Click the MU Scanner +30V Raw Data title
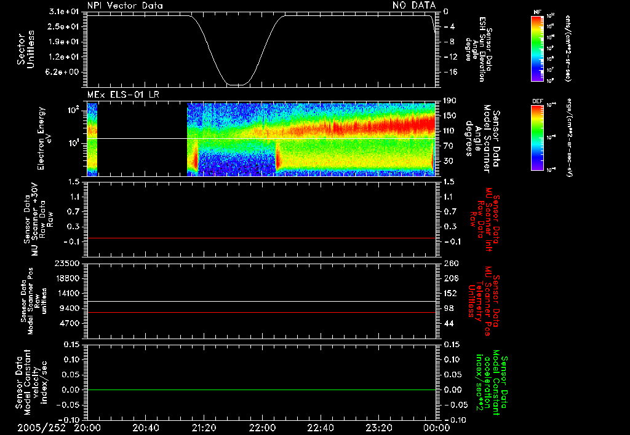The image size is (630, 435). (x=38, y=219)
